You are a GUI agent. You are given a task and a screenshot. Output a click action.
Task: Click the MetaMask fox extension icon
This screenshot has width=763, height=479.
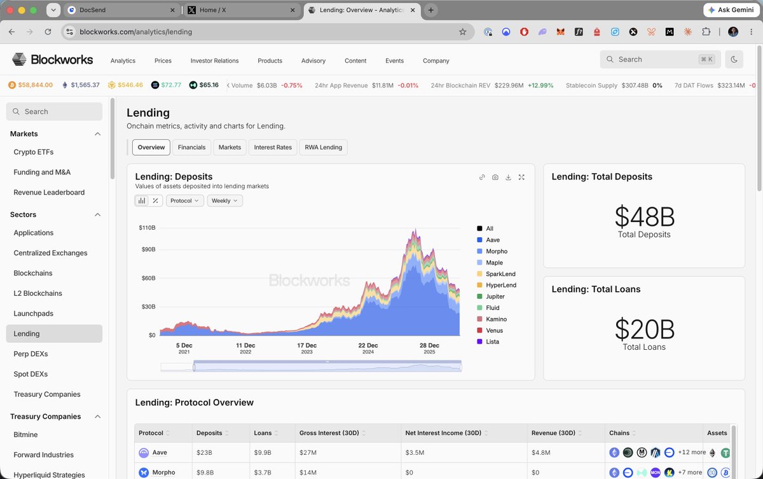[x=560, y=32]
